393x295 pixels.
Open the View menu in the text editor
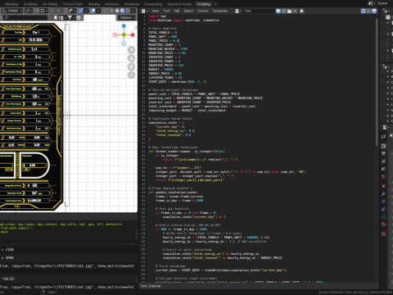156,11
